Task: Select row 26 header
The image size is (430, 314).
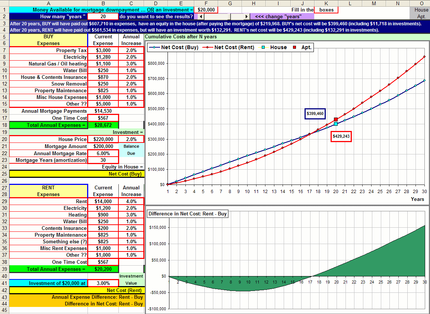Action: pos(4,181)
